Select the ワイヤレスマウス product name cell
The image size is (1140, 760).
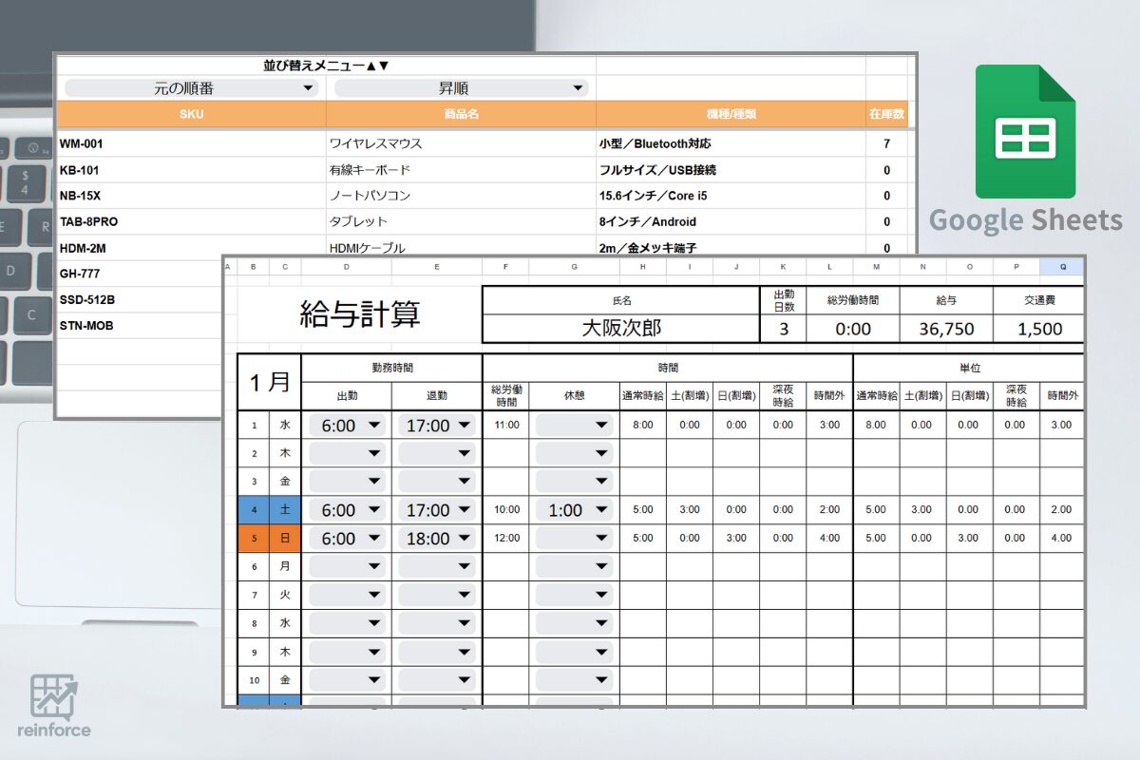click(x=461, y=144)
